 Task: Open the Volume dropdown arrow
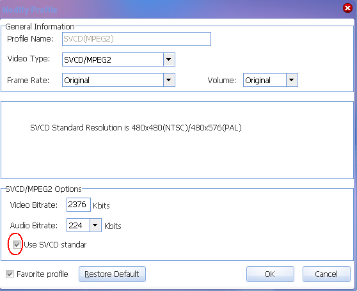click(x=292, y=80)
